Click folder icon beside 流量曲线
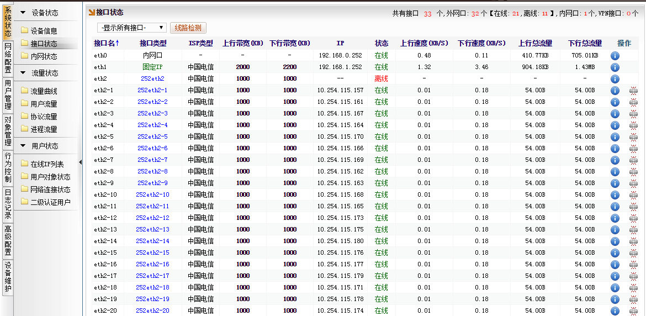Screen dimensions: 646x316 24,91
